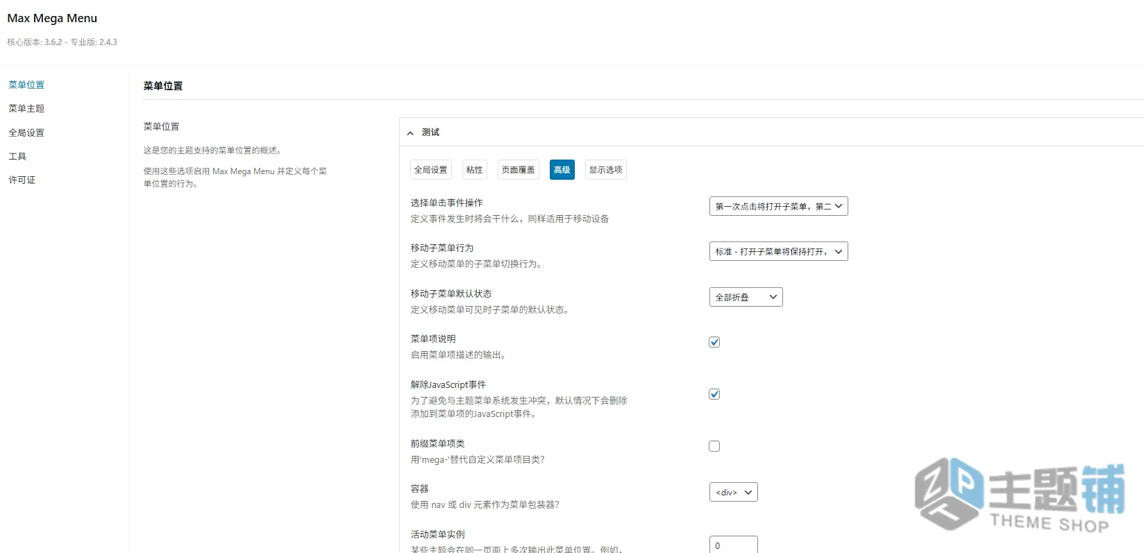
Task: Click the 选择单击事件操作 label
Action: pyautogui.click(x=446, y=203)
